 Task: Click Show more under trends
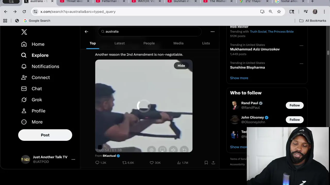click(239, 78)
